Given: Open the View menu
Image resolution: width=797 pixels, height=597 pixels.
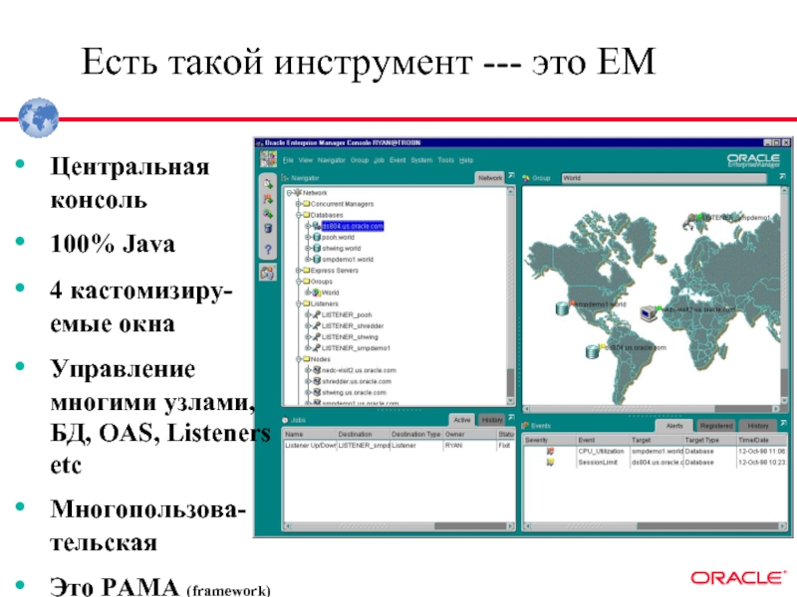Looking at the screenshot, I should (306, 160).
